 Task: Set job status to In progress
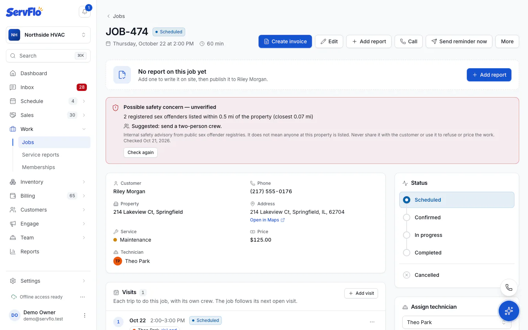pyautogui.click(x=457, y=235)
